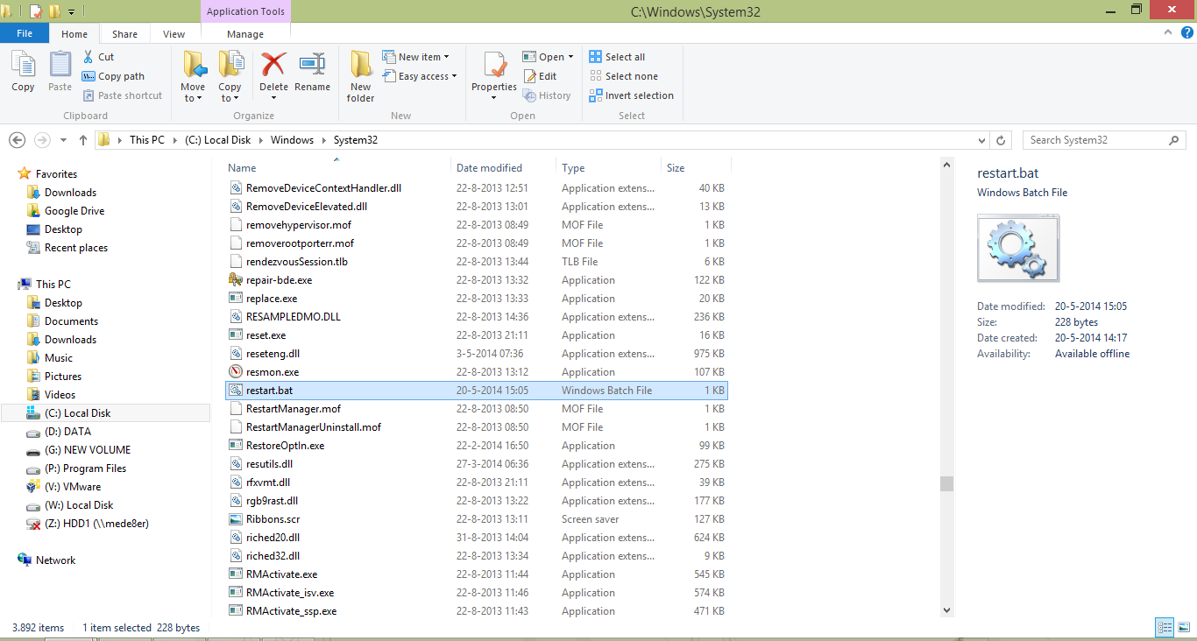The height and width of the screenshot is (641, 1197).
Task: Click the Up one level arrow
Action: coord(83,140)
